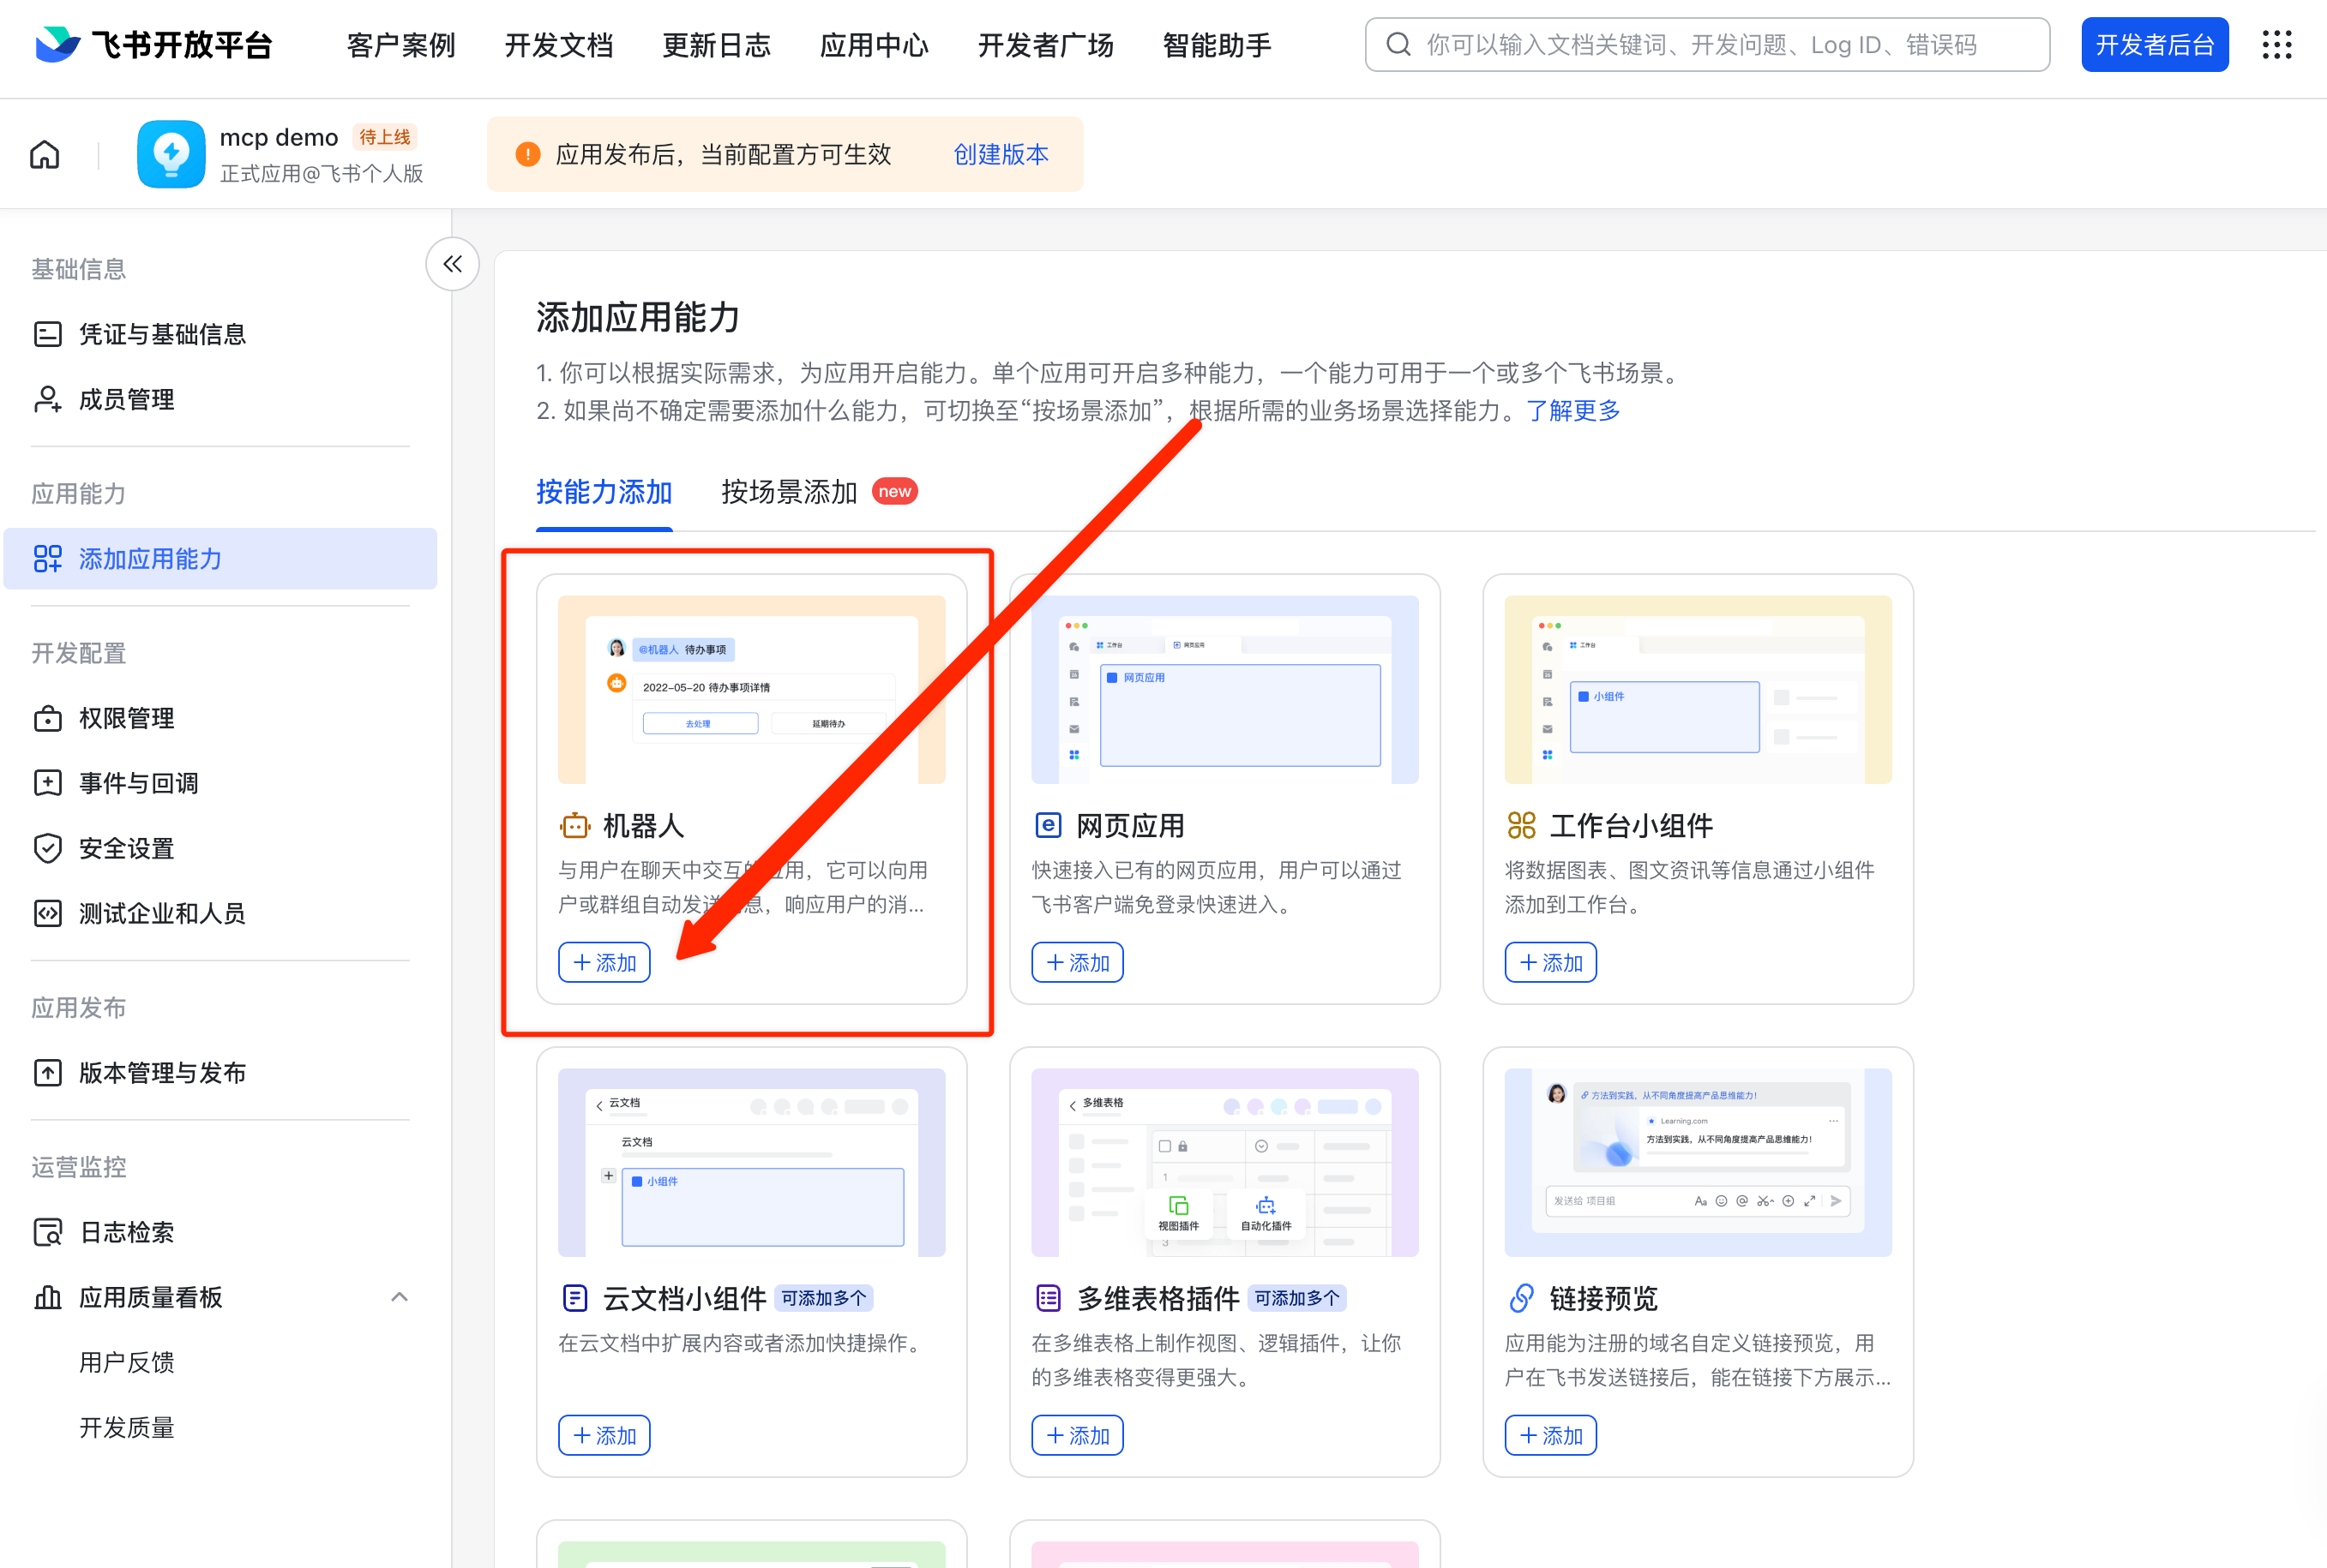Open 凭证与基础信息 in the sidebar
Image resolution: width=2327 pixels, height=1568 pixels.
(162, 334)
